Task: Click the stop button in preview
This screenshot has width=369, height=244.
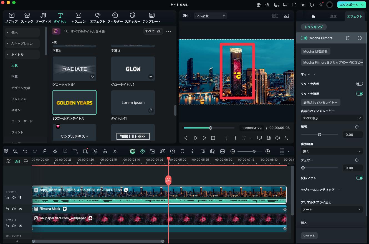Action: click(x=213, y=138)
